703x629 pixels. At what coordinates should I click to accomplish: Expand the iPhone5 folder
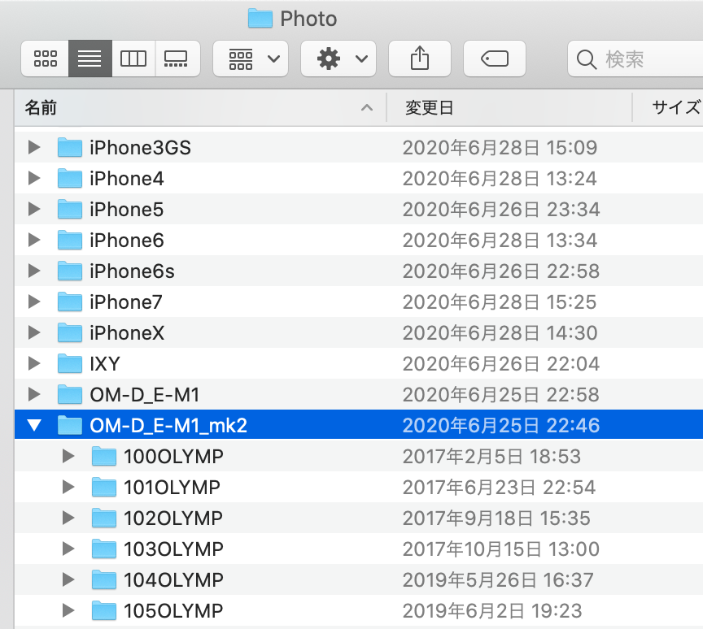click(34, 209)
